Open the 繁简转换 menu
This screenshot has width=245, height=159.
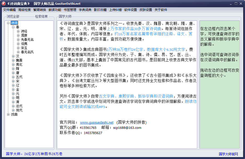[x=40, y=10]
